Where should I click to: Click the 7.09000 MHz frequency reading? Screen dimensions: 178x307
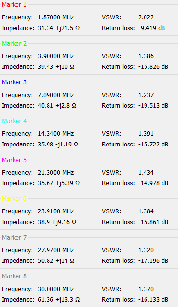56,95
